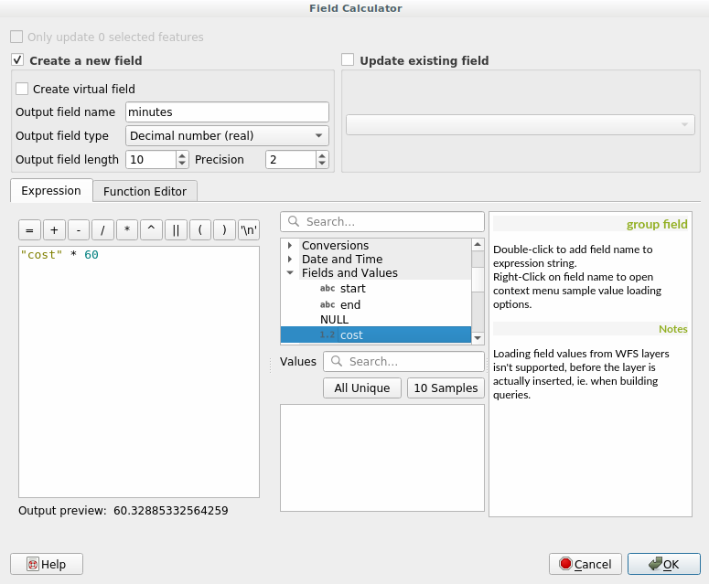Click the exponent caret operator
The height and width of the screenshot is (584, 709).
tap(151, 230)
